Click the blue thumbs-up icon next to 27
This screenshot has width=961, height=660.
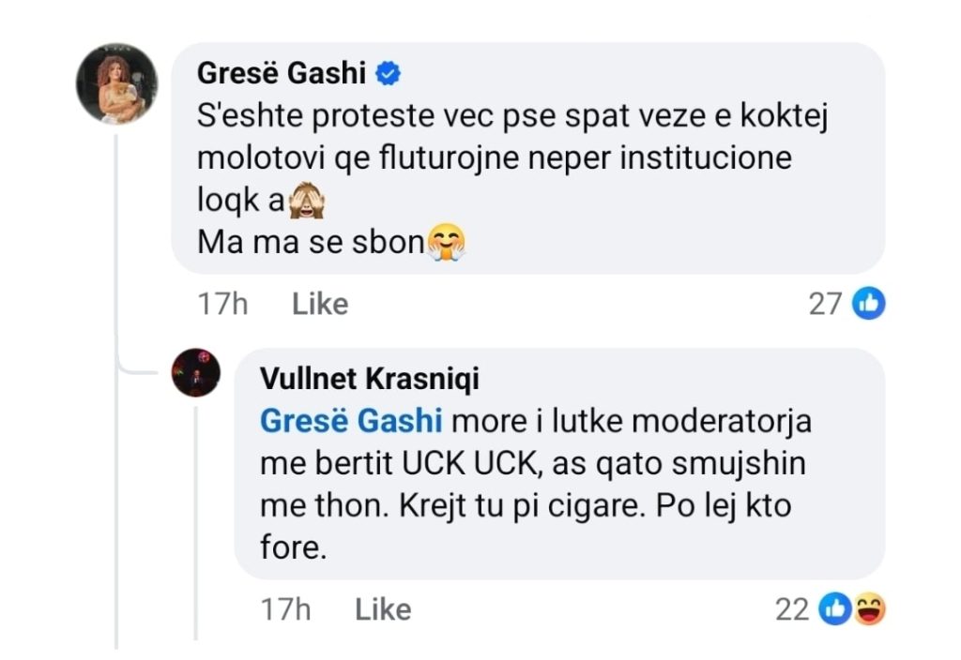[x=869, y=303]
